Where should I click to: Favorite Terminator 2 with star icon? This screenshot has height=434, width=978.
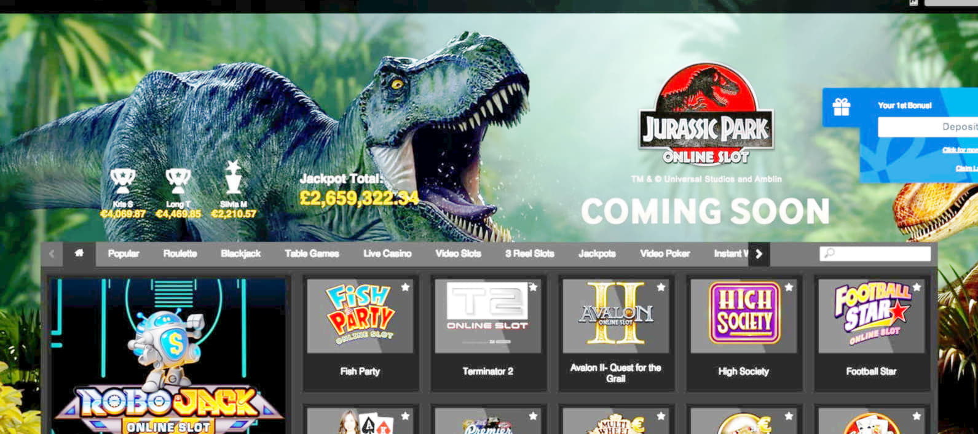534,287
